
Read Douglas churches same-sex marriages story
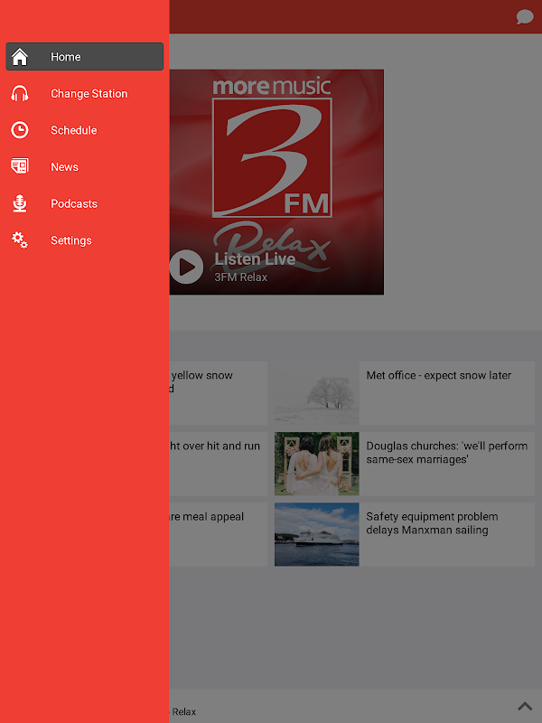446,453
